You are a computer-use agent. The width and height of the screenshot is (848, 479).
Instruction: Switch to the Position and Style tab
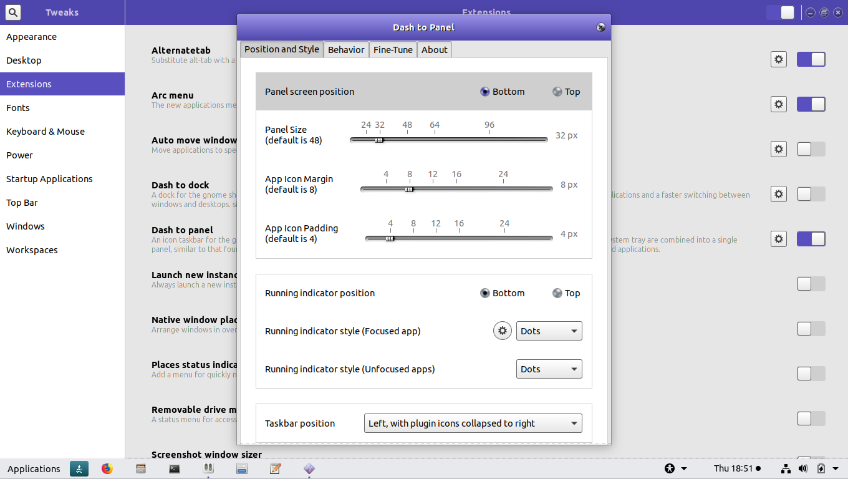coord(282,49)
